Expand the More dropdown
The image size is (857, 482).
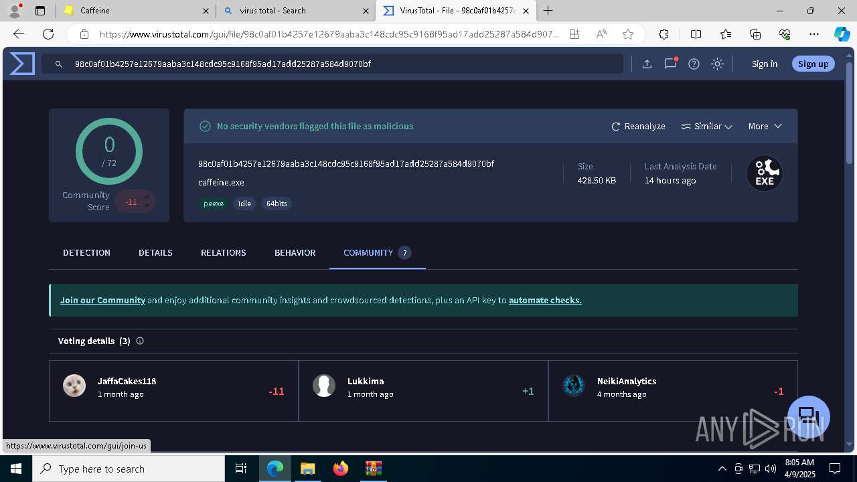click(765, 126)
